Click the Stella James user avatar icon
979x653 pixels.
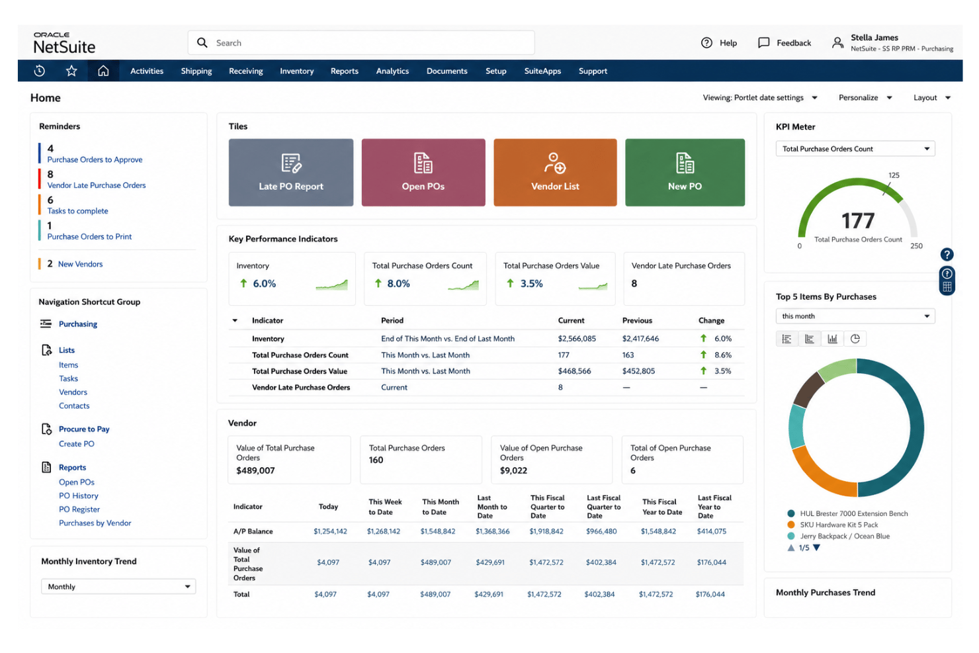837,42
